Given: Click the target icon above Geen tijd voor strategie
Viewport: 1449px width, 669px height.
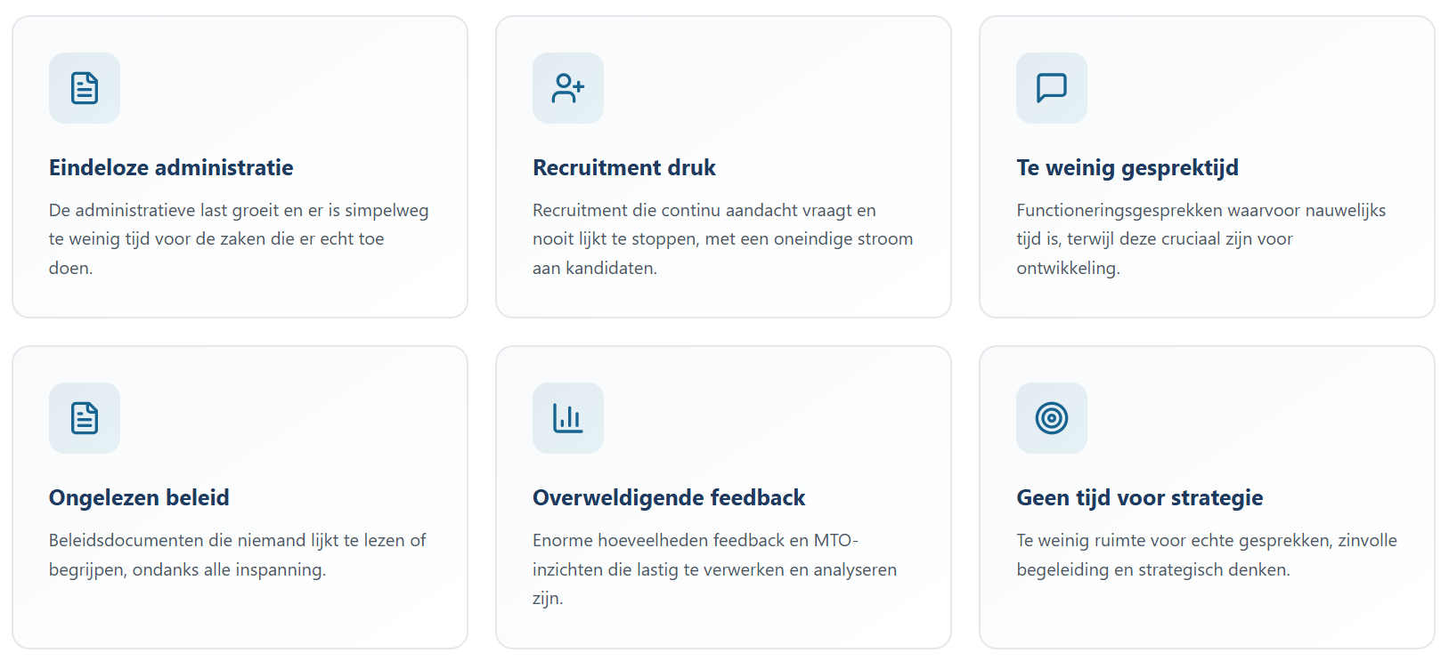Looking at the screenshot, I should click(x=1052, y=418).
